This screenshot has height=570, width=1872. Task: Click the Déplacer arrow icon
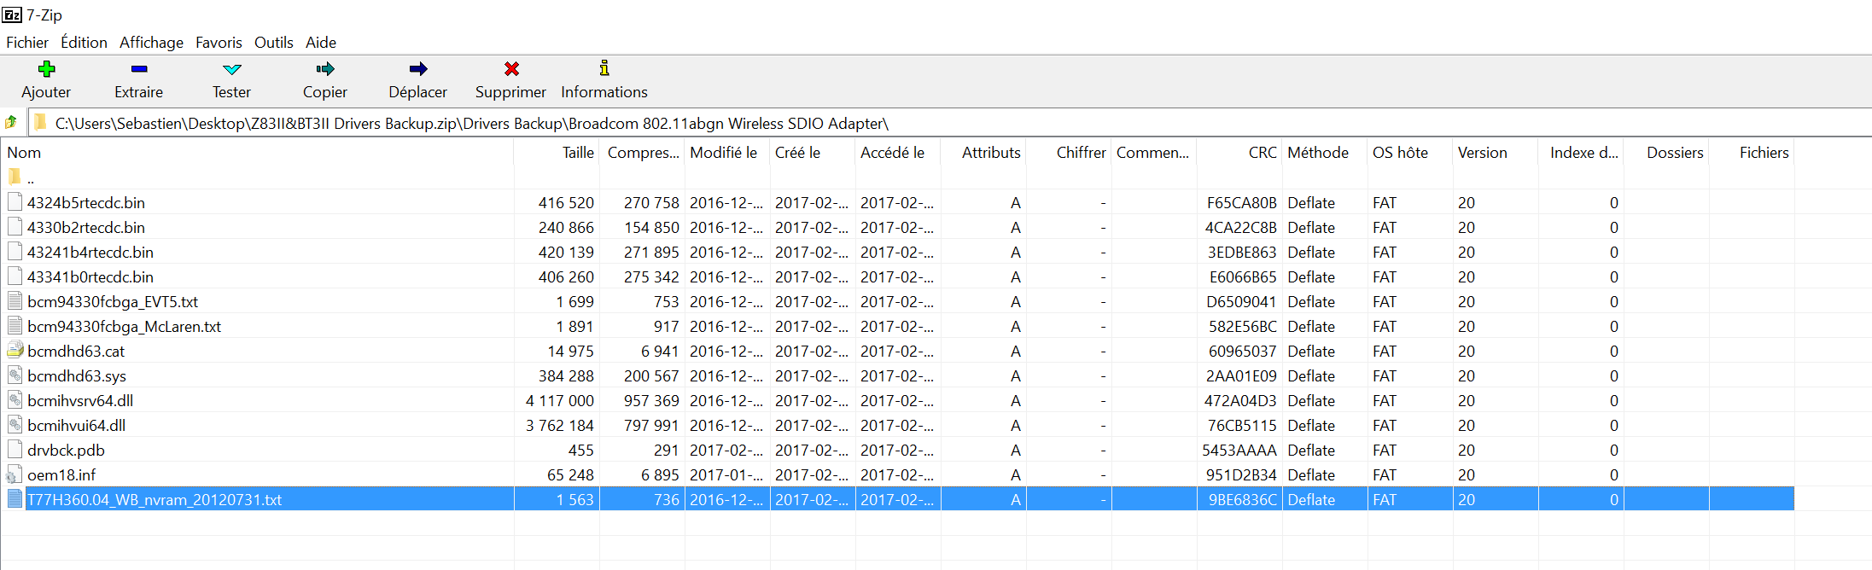(x=417, y=69)
